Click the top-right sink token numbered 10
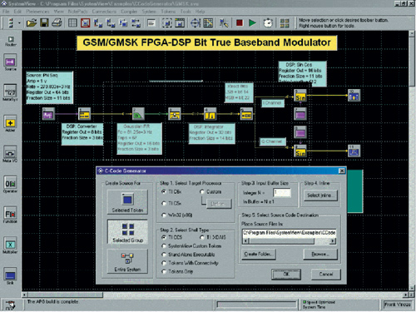The height and width of the screenshot is (312, 416). pos(354,96)
